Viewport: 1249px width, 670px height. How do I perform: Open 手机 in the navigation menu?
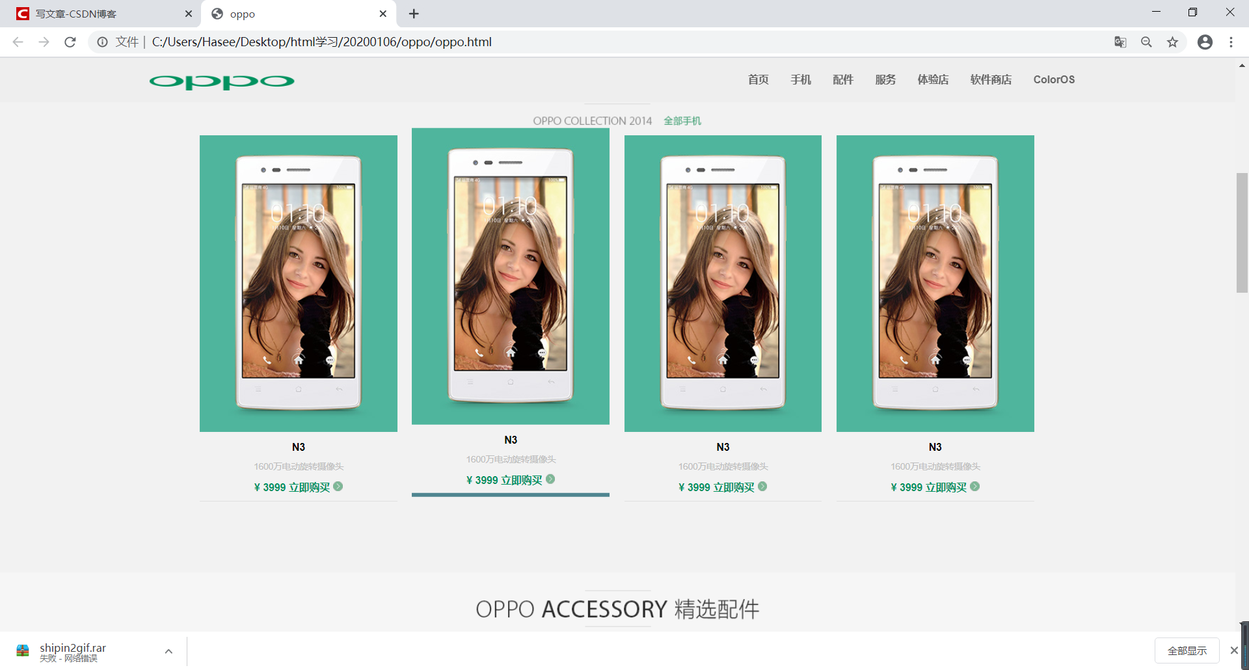801,79
